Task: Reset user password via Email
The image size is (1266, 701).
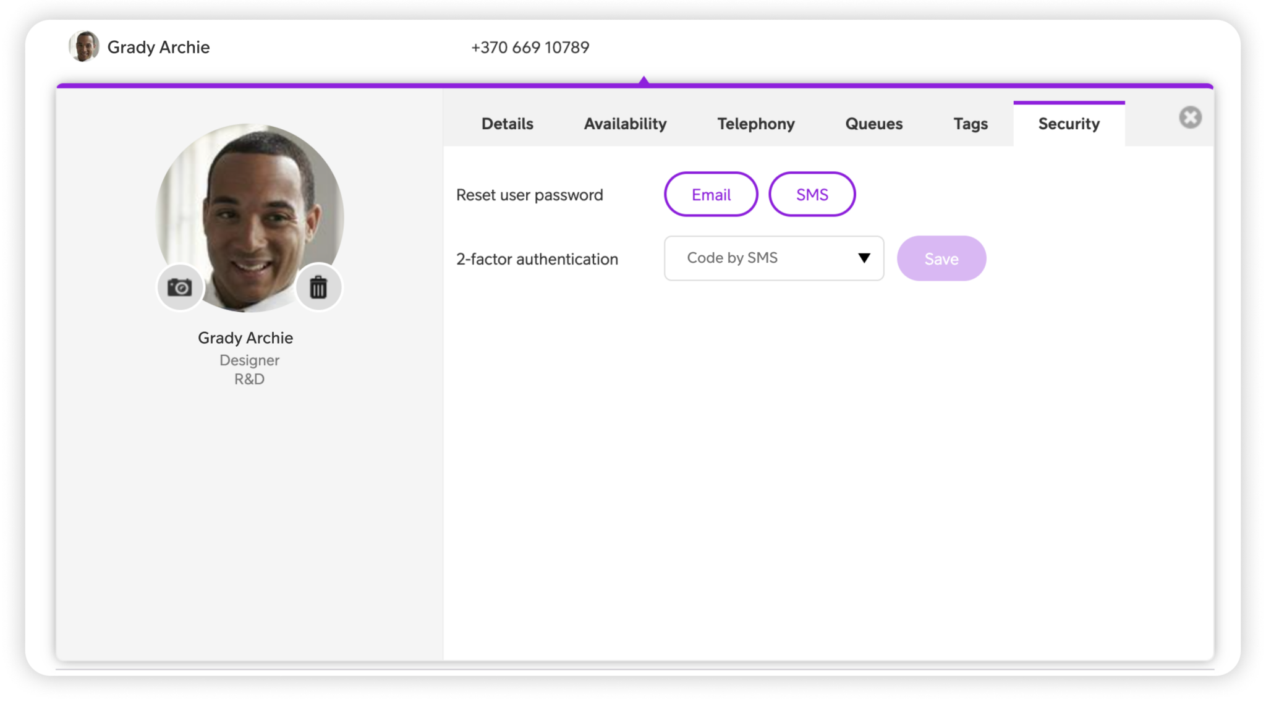Action: pos(710,194)
